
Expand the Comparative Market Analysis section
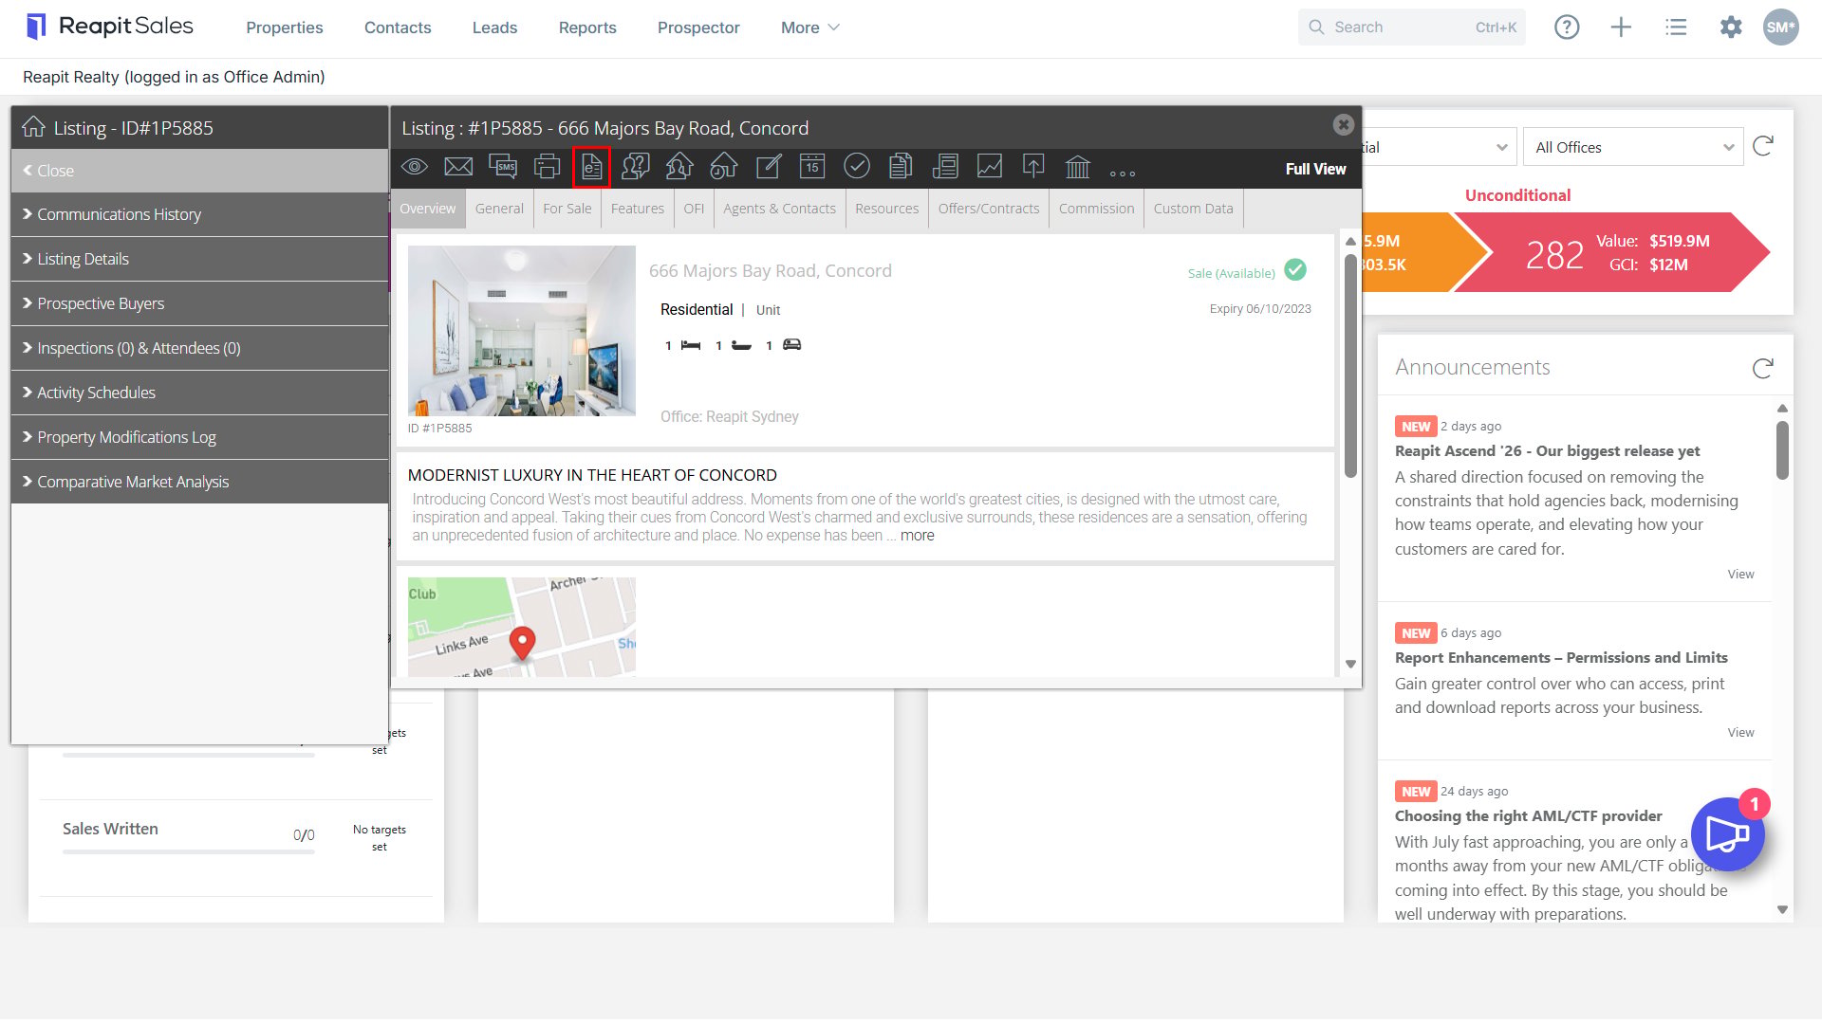(199, 482)
